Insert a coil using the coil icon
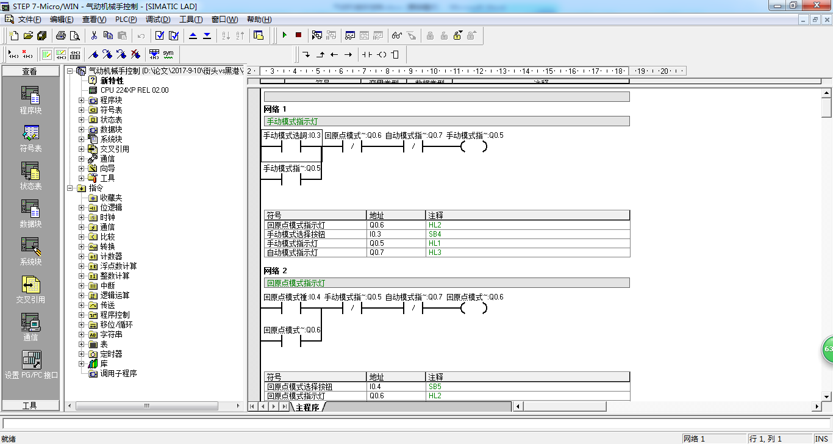Image resolution: width=833 pixels, height=444 pixels. point(382,54)
